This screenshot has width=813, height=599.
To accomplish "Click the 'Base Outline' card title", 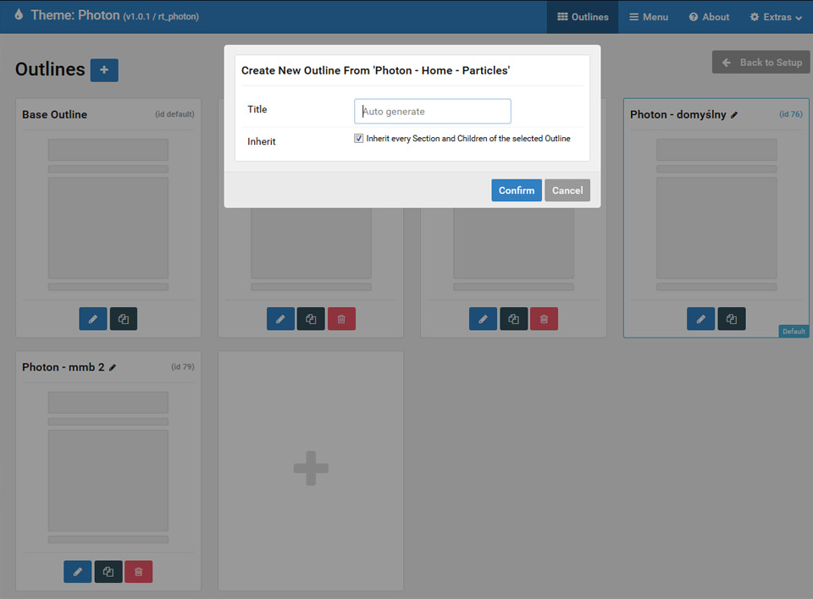I will pyautogui.click(x=54, y=114).
